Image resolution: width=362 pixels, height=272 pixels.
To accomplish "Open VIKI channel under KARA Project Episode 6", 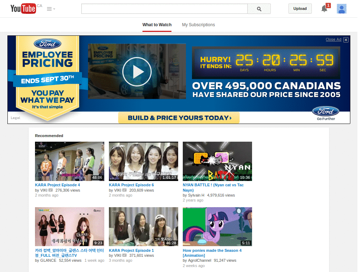I will click(x=118, y=190).
